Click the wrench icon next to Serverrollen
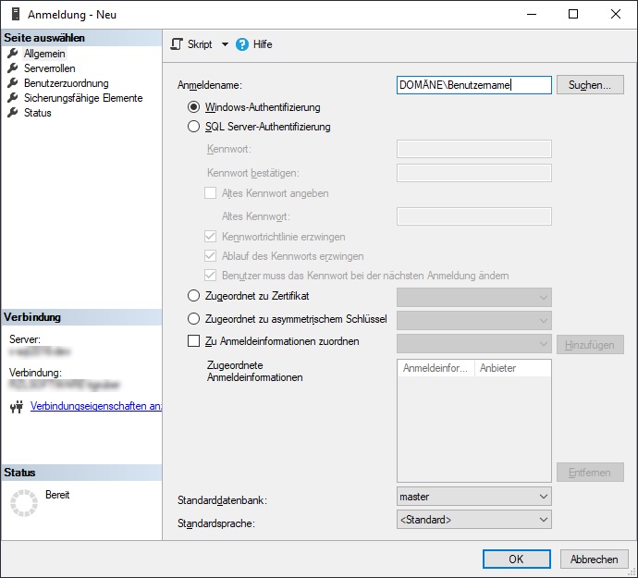 point(13,68)
